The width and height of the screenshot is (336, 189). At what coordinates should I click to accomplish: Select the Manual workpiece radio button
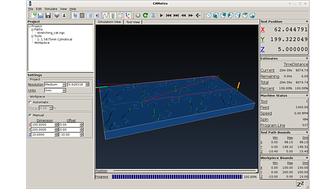click(x=30, y=115)
